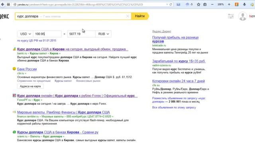This screenshot has width=255, height=143.
Task: Click the result field showing 5677.19
Action: pos(81,34)
